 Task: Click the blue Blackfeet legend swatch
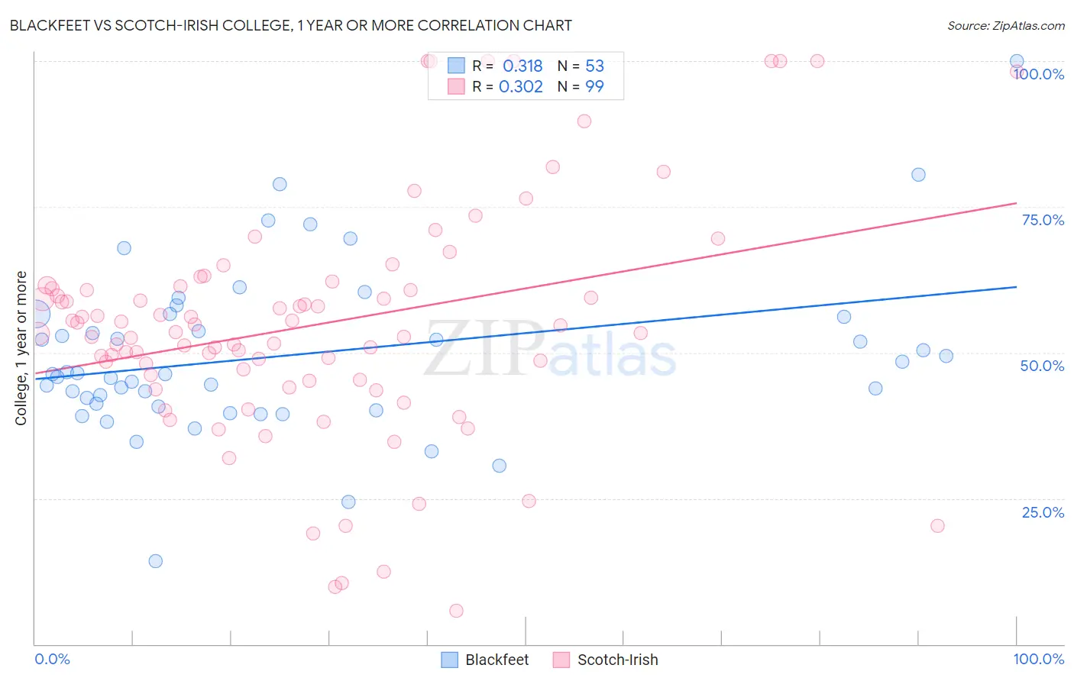tap(450, 660)
